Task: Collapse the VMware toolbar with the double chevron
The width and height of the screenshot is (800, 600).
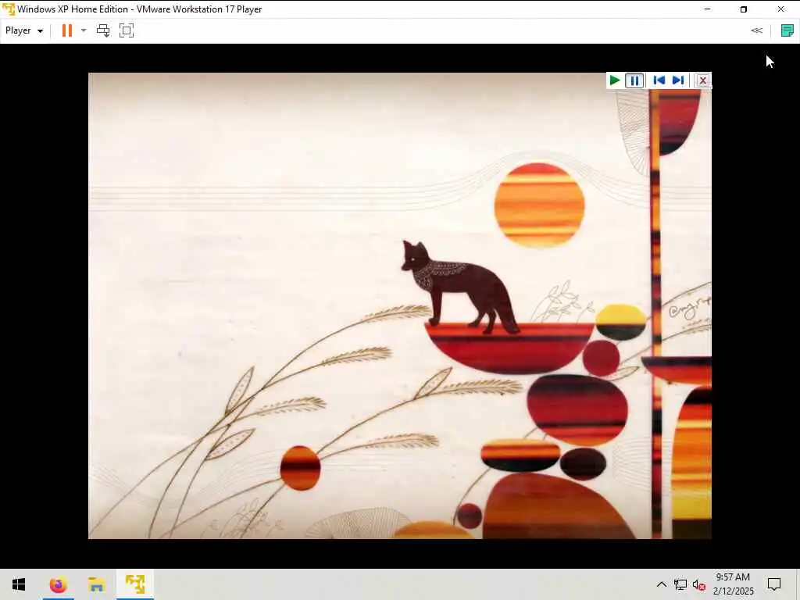Action: 756,30
